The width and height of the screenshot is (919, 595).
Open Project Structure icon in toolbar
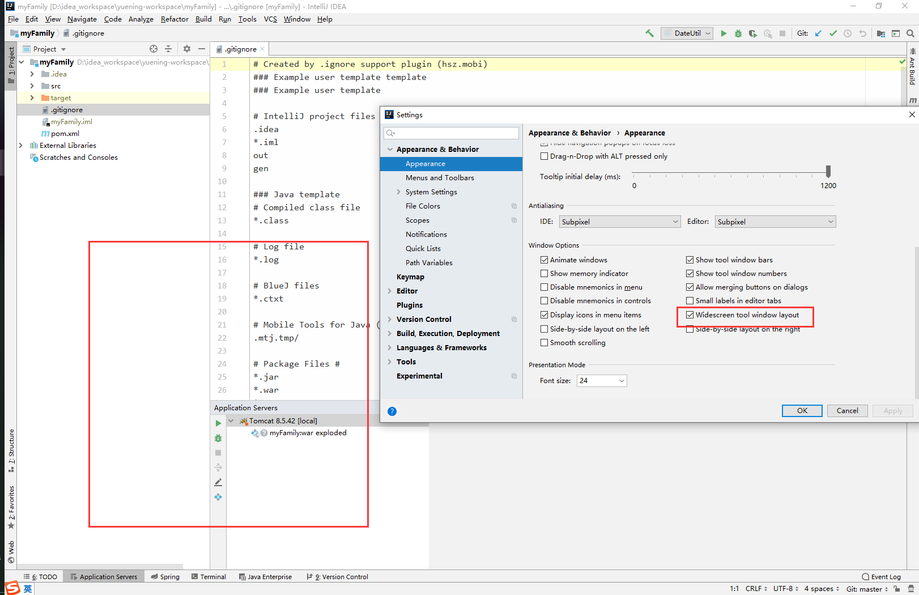click(x=881, y=33)
